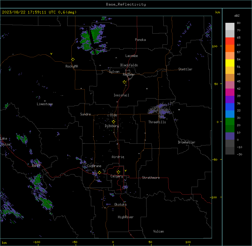Click the Banff town label

pos(36,166)
